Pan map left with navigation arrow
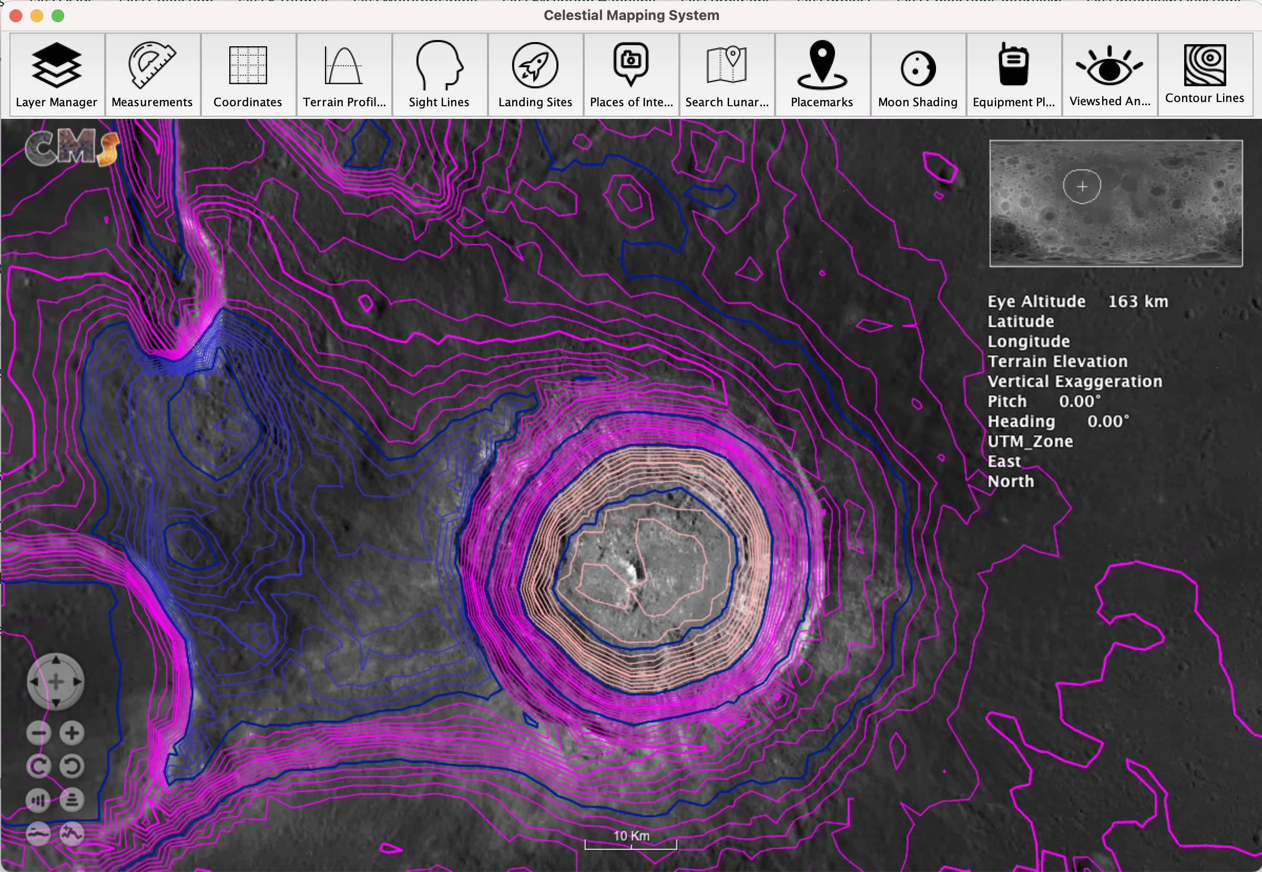1262x872 pixels. (x=34, y=682)
